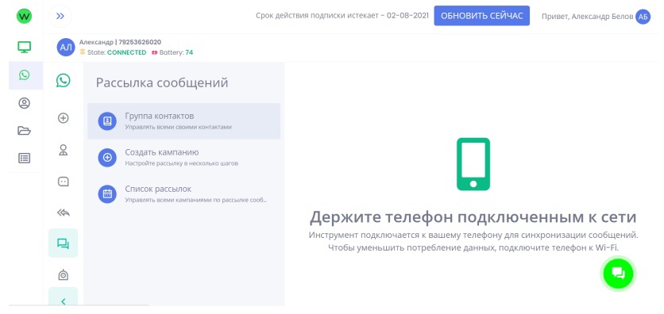This screenshot has height=314, width=664.
Task: Open Группа контактов menu item
Action: coord(183,121)
